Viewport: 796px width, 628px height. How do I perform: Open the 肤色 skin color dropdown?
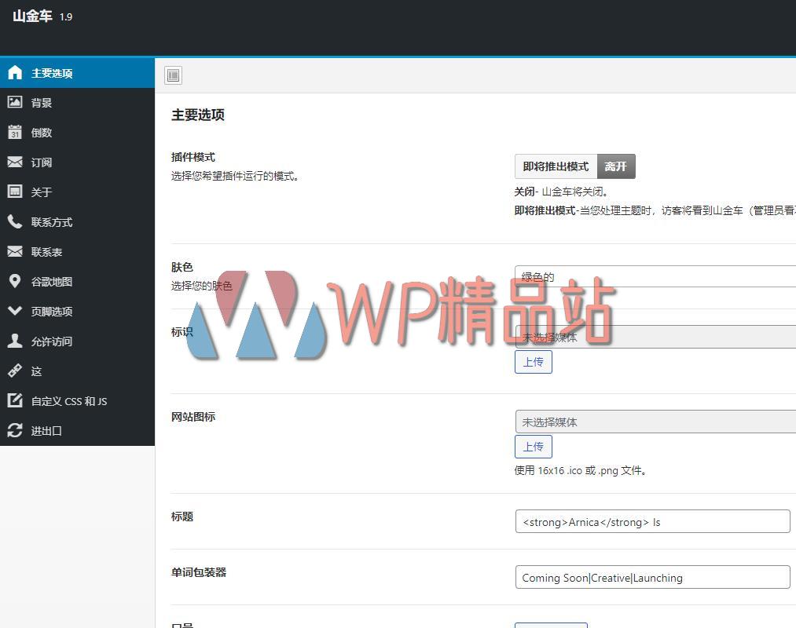pyautogui.click(x=655, y=276)
